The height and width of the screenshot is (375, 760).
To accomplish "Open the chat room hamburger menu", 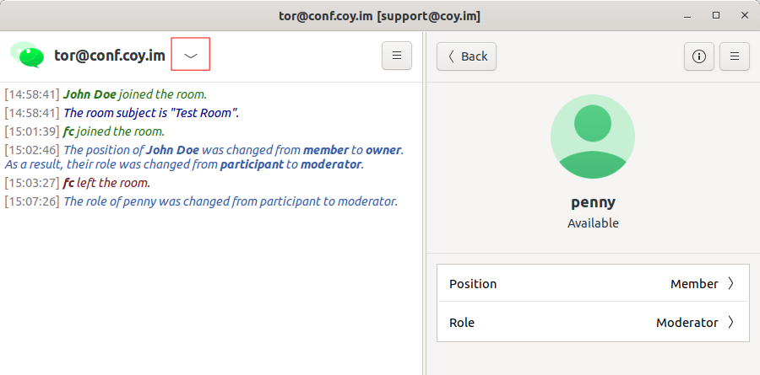I will tap(396, 56).
